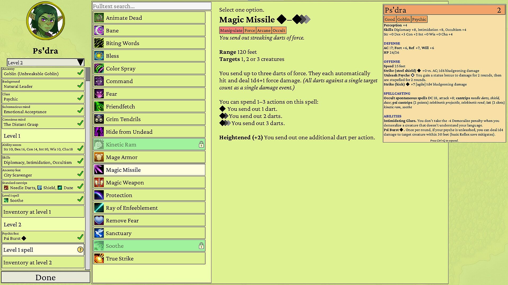Image resolution: width=508 pixels, height=285 pixels.
Task: Click the Force trait tag
Action: (x=250, y=31)
